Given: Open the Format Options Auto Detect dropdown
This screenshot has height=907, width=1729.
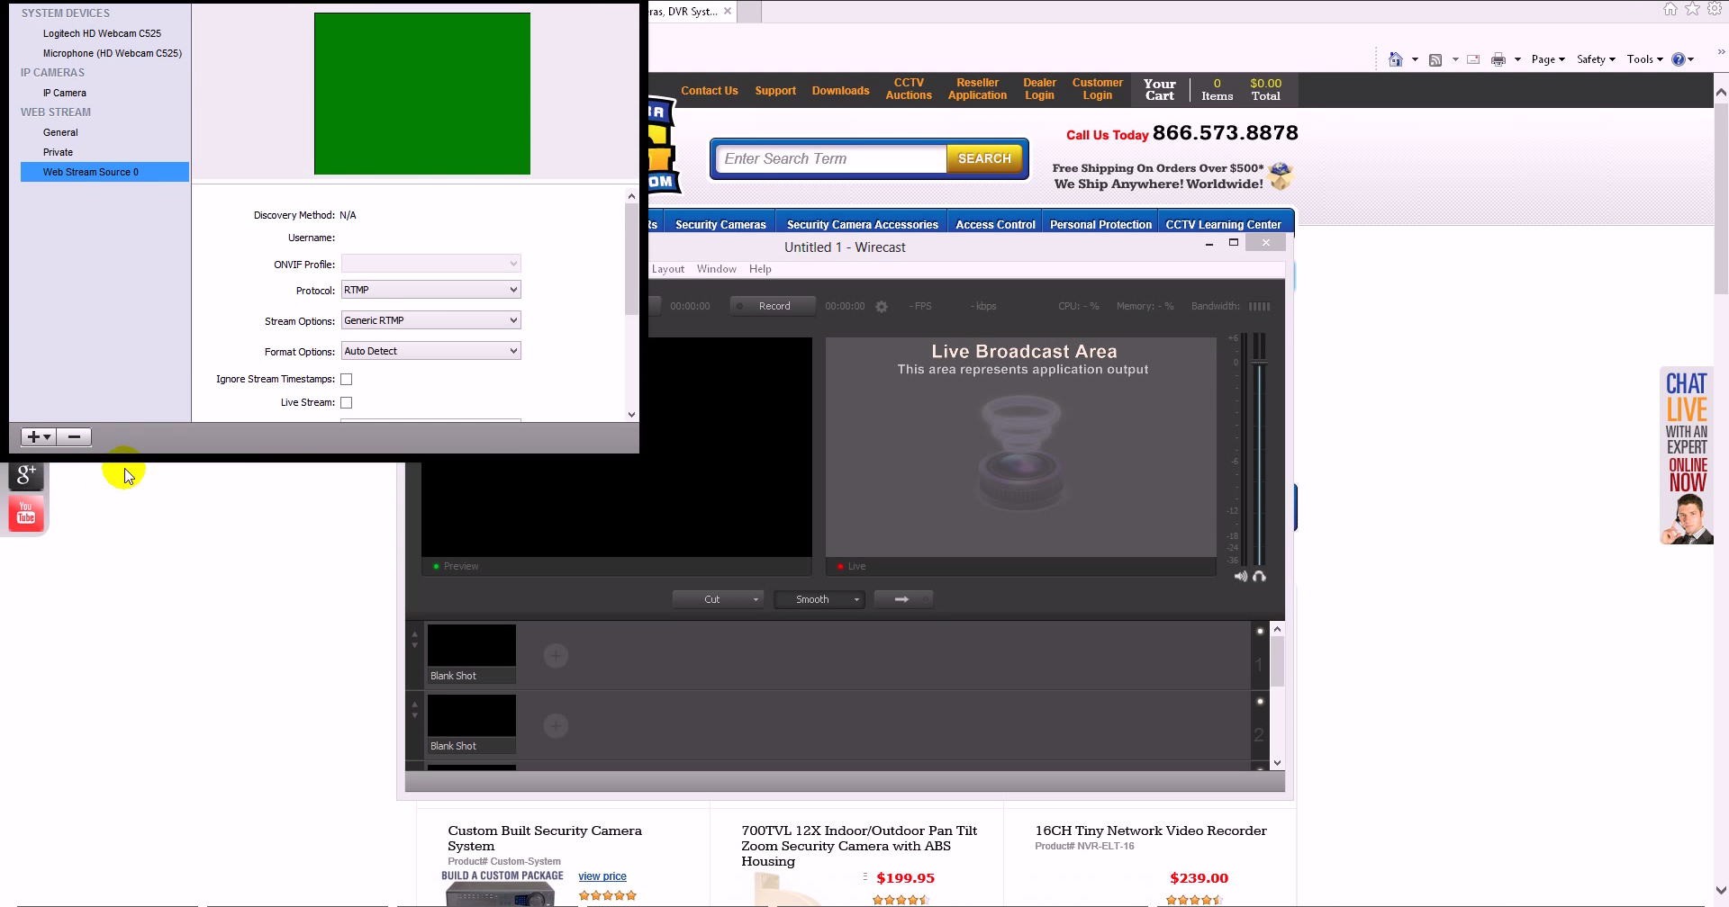Looking at the screenshot, I should pyautogui.click(x=431, y=351).
